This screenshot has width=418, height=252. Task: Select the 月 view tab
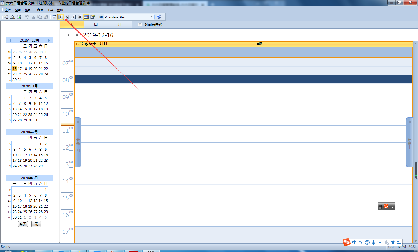(120, 25)
